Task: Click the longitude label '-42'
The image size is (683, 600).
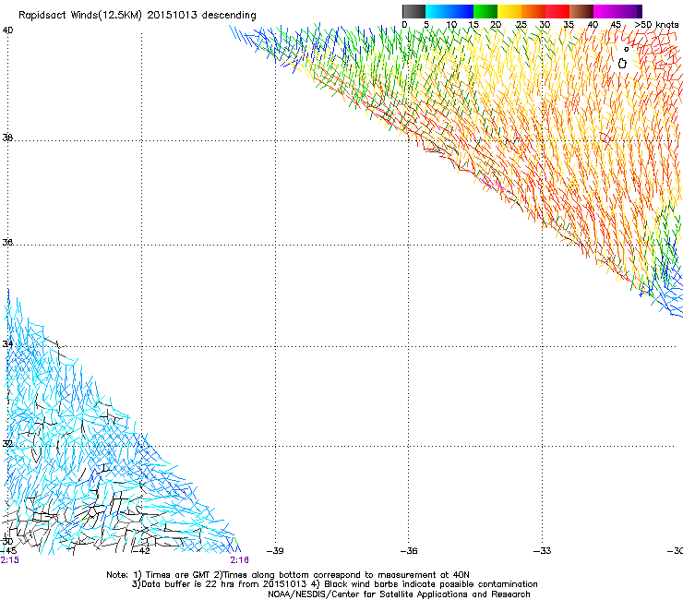Action: (x=140, y=551)
